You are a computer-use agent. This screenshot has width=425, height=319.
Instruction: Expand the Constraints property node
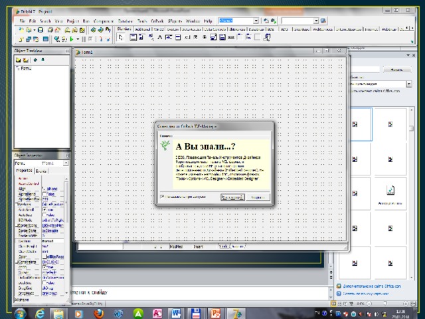point(17,262)
